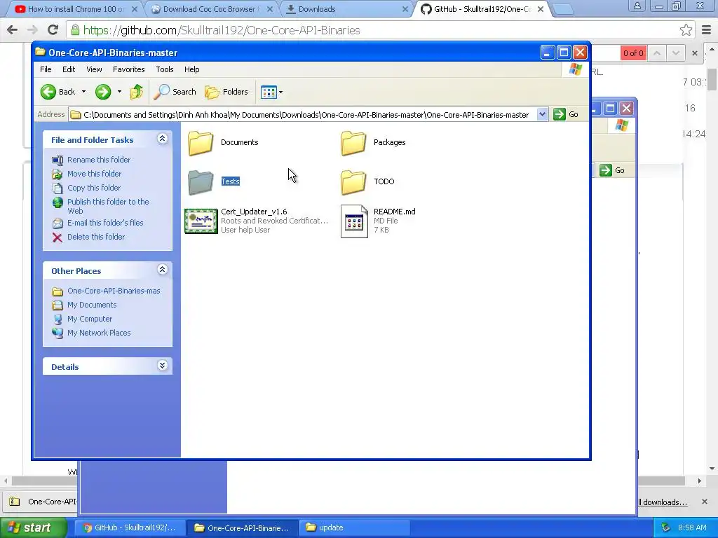Select the Cert_Updater_v1.6 certificate icon
The height and width of the screenshot is (538, 718).
point(201,221)
